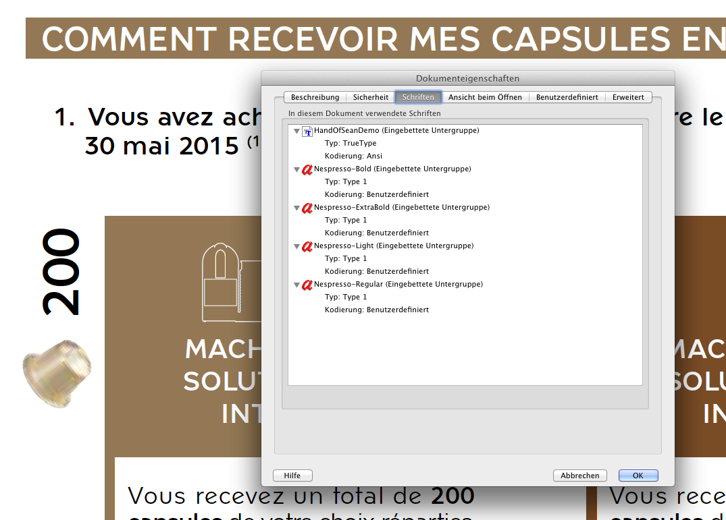Click 'Kodierung: Benutzerdefiniert' under Nespresso-ExtraBold
Screen dimensions: 726x520
tap(376, 233)
